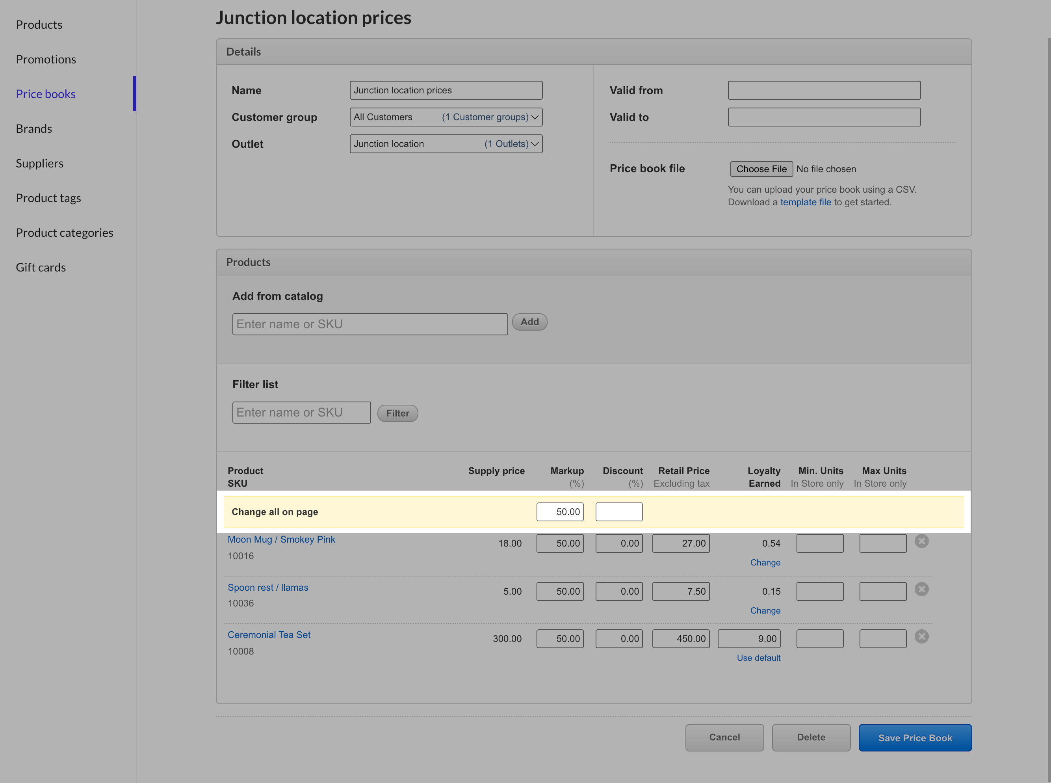This screenshot has width=1051, height=783.
Task: Edit Spoon rest markup field
Action: click(x=560, y=591)
